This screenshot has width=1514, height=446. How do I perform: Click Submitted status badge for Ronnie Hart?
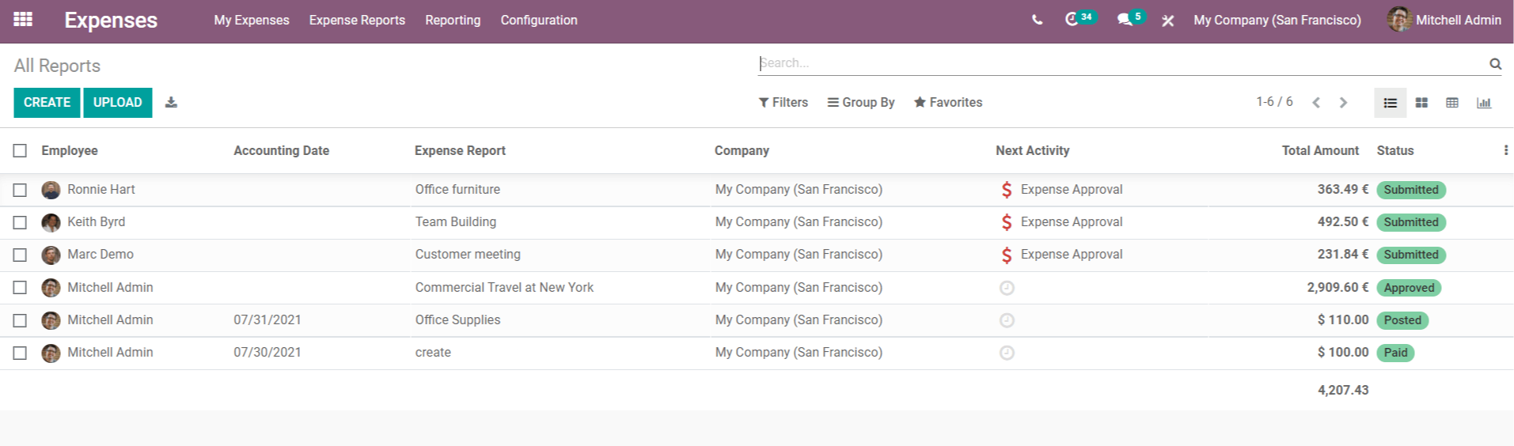1411,190
